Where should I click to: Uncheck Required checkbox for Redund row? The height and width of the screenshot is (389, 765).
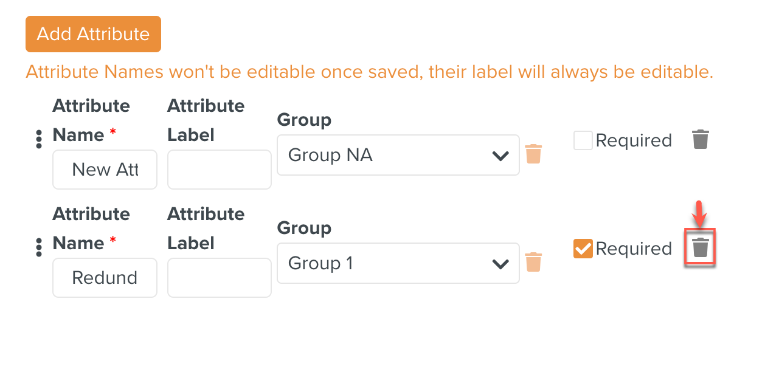[583, 249]
